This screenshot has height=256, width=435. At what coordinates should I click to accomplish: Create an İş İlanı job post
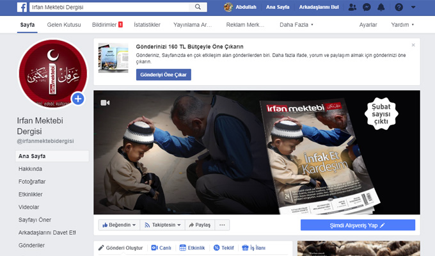point(253,248)
